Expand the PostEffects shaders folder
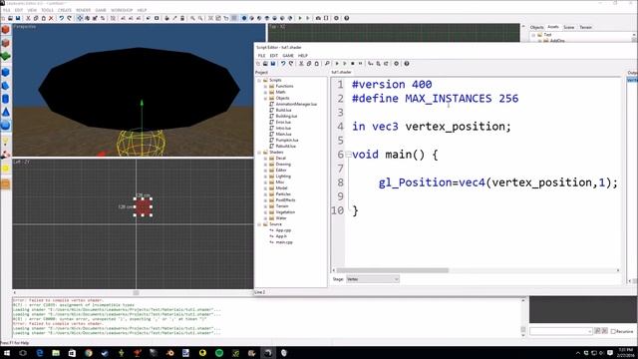Viewport: 638px width, 359px height. [x=266, y=200]
